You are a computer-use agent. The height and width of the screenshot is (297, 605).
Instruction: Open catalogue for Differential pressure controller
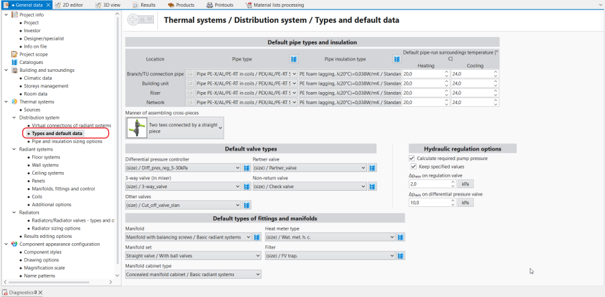tap(247, 168)
